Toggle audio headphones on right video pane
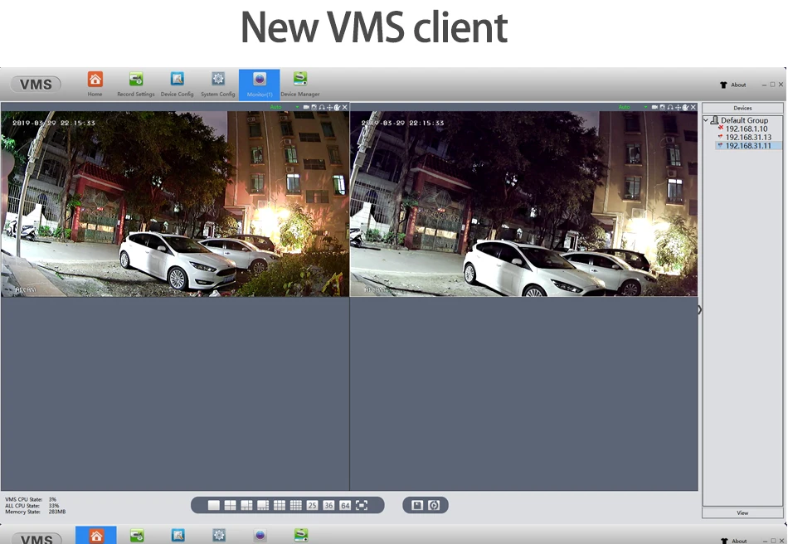The height and width of the screenshot is (544, 788). pyautogui.click(x=670, y=107)
